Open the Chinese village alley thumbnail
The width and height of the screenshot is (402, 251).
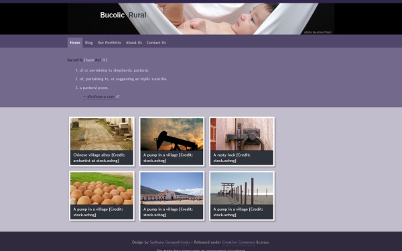pos(102,134)
